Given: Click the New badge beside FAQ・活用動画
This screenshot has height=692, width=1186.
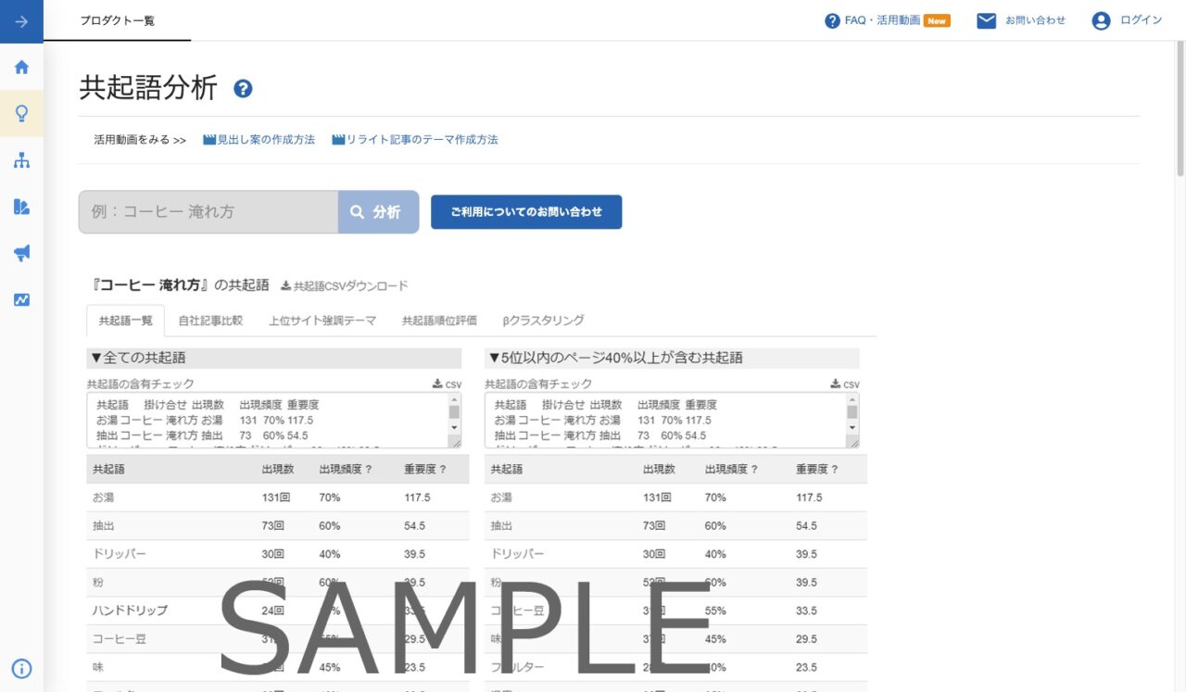Looking at the screenshot, I should click(x=937, y=20).
